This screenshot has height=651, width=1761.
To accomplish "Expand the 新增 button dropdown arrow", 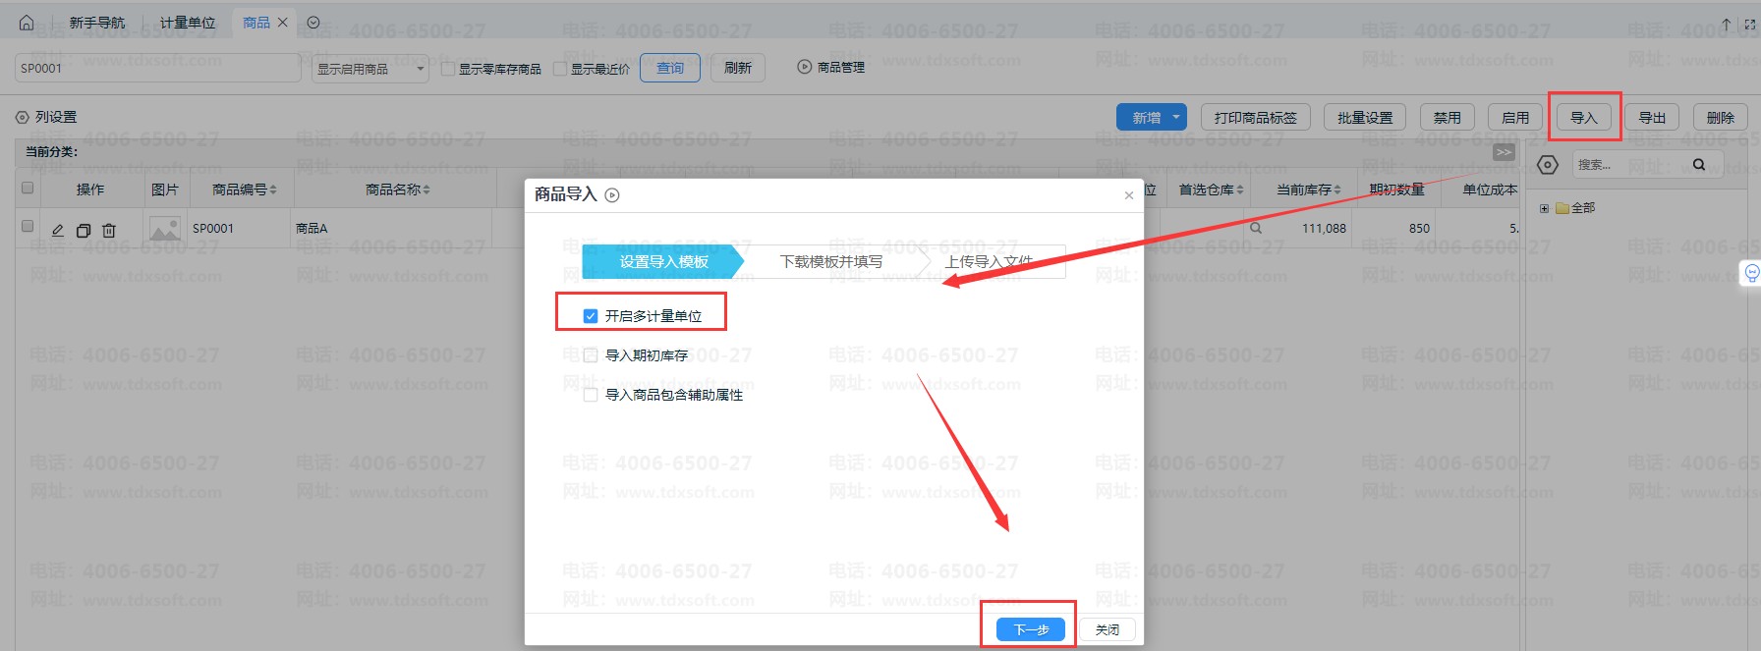I will click(1176, 117).
